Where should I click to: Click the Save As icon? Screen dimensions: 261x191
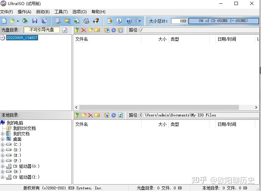click(44, 21)
